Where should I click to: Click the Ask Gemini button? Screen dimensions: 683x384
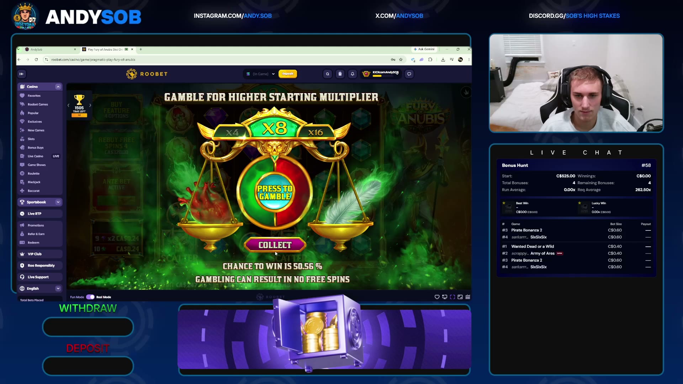(x=424, y=49)
